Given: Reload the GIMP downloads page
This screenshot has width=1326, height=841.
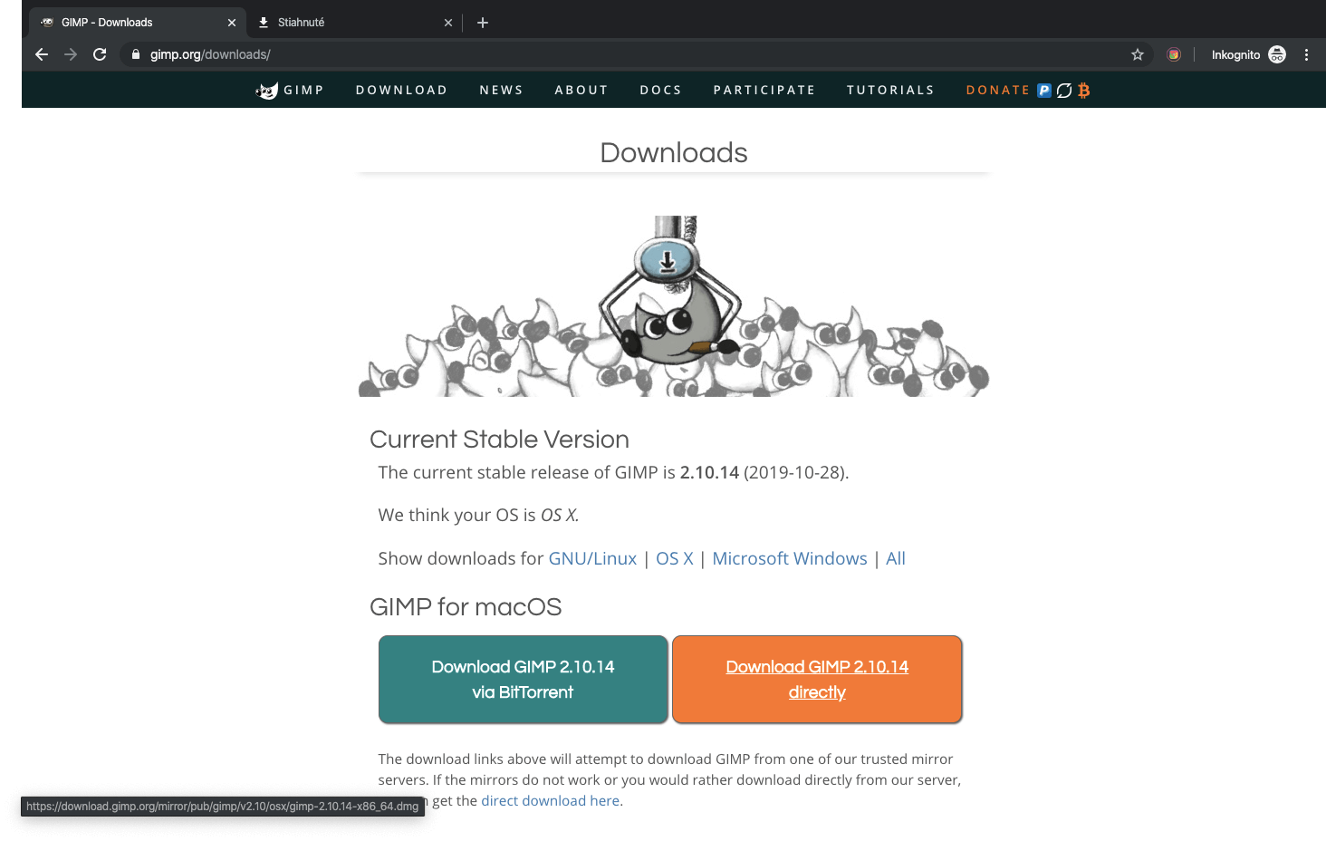Looking at the screenshot, I should click(x=100, y=54).
